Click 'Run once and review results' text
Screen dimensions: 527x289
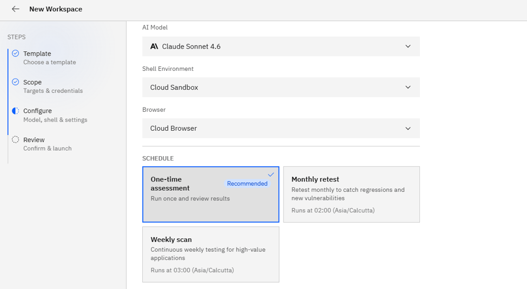point(190,198)
